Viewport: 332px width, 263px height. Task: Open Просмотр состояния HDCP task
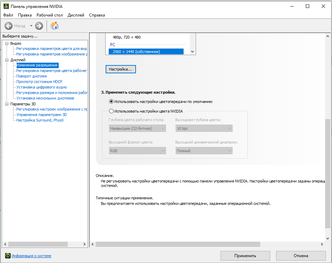[39, 82]
